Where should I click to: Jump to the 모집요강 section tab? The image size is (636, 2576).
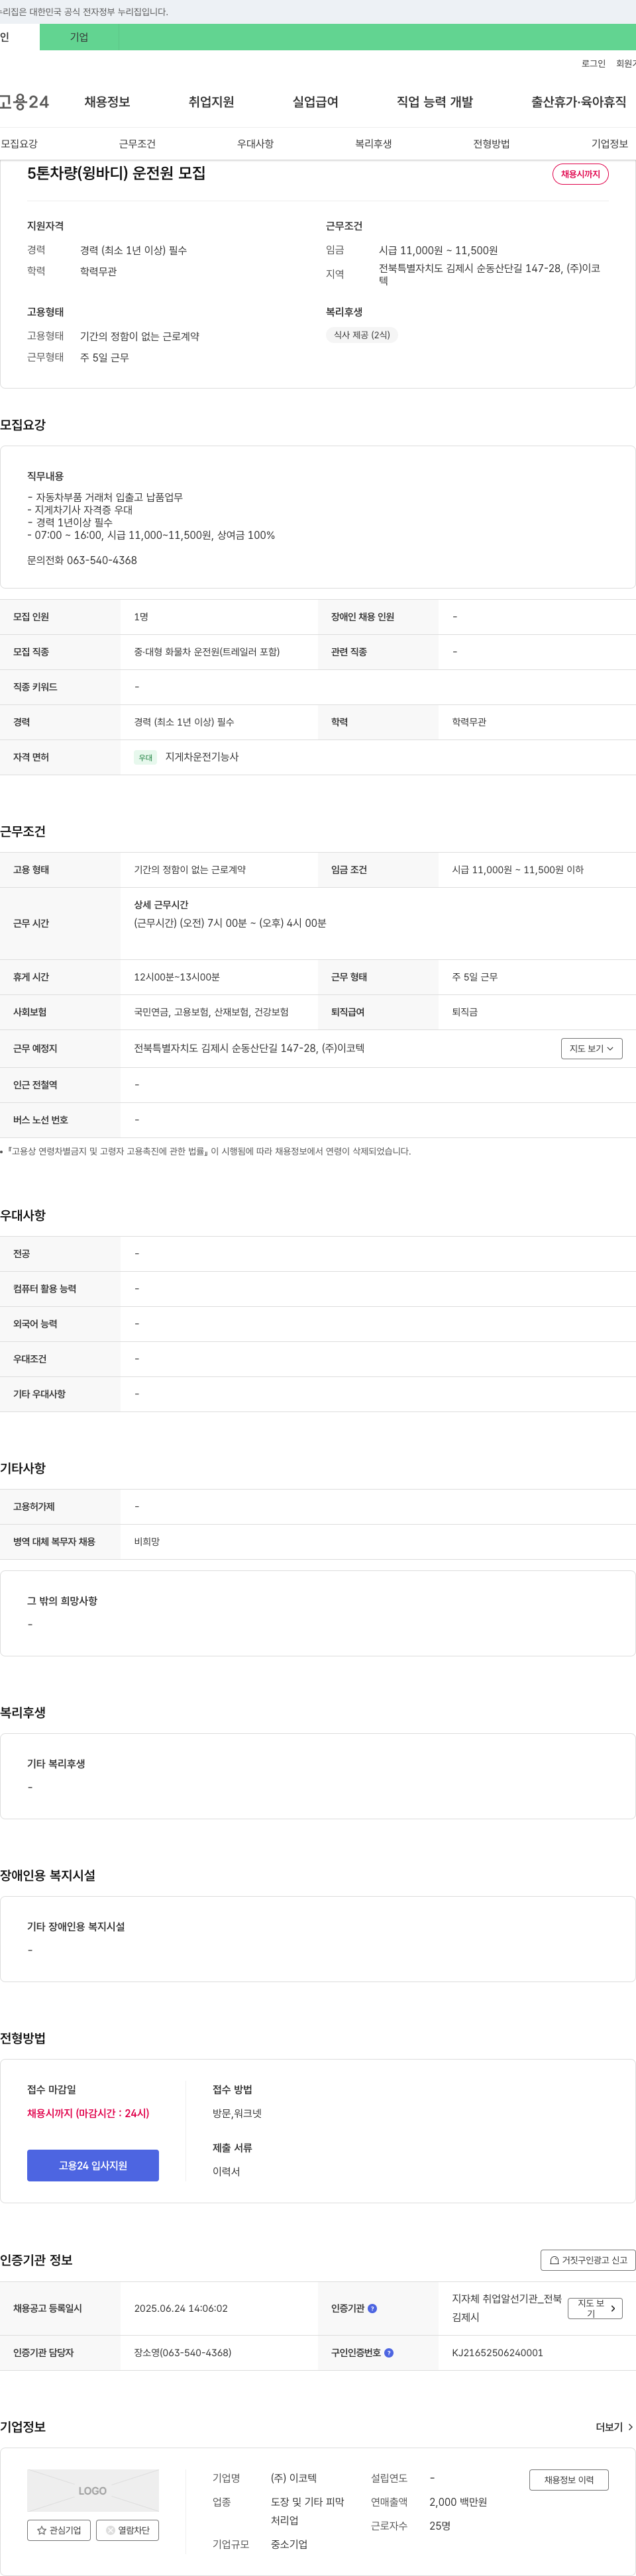(19, 144)
